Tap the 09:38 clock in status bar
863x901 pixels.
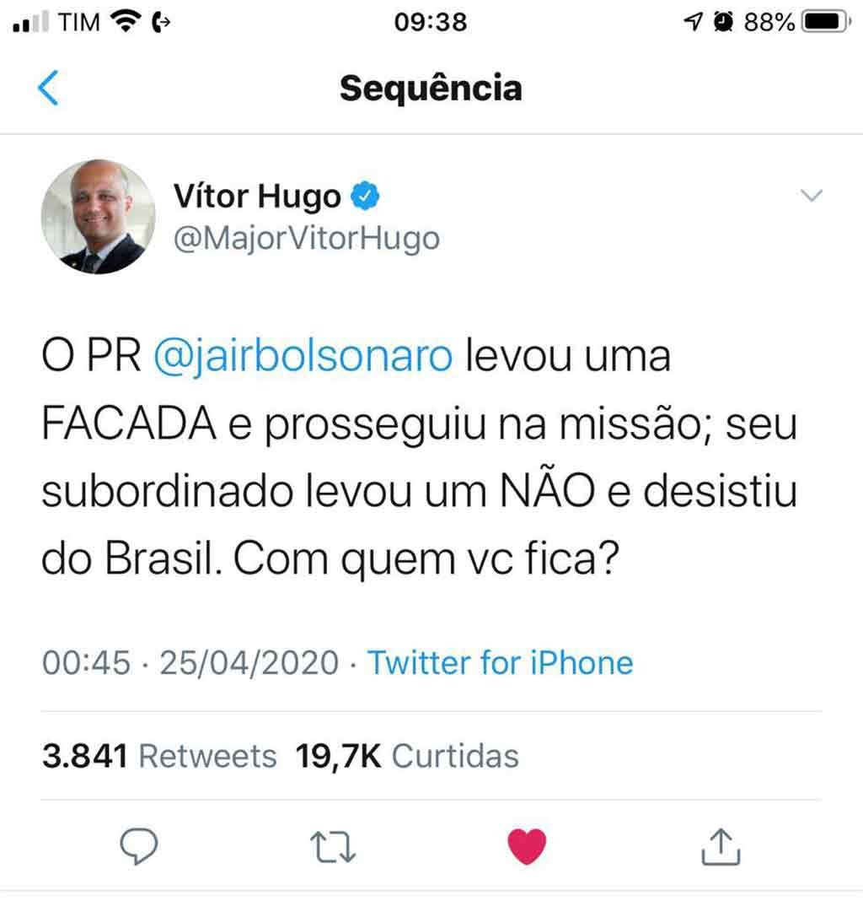[x=431, y=23]
